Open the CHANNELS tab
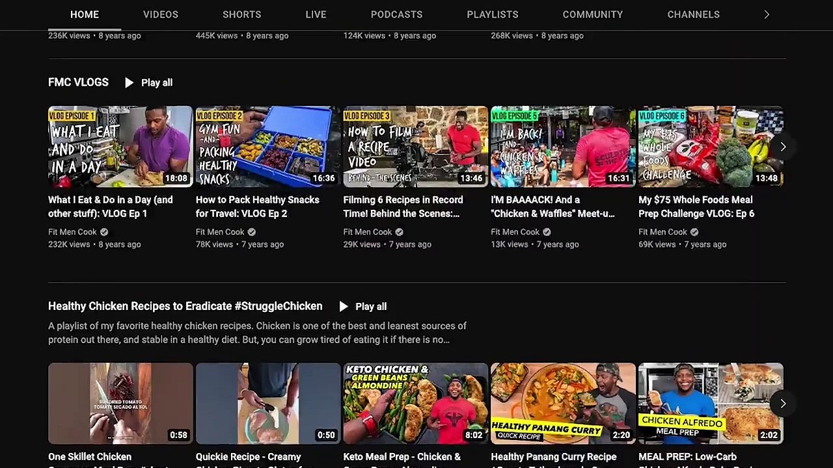This screenshot has width=833, height=468. tap(694, 14)
